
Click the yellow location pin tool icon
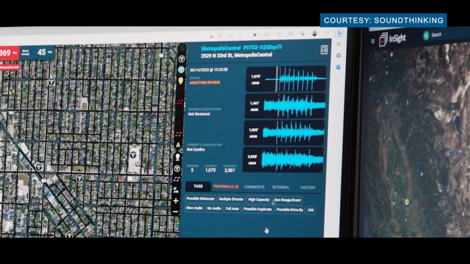click(x=181, y=80)
